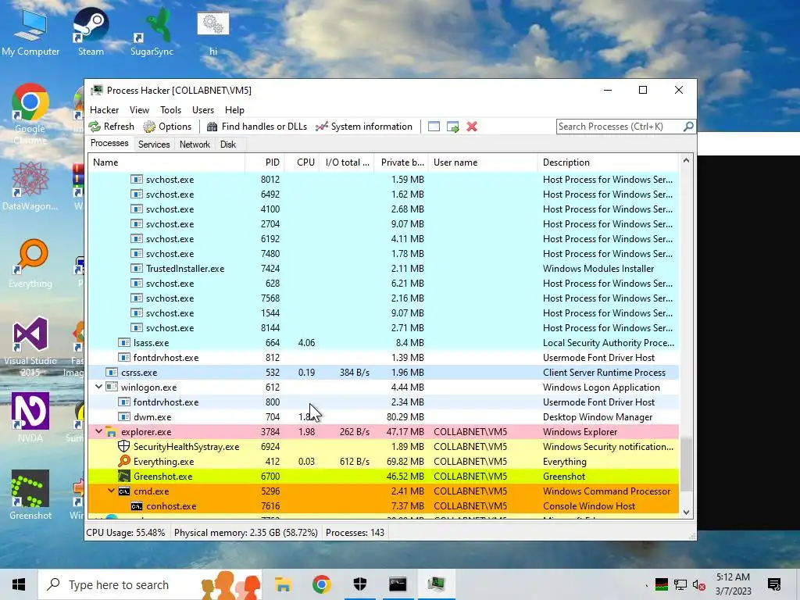This screenshot has width=800, height=600.
Task: Open the notification center icon
Action: [x=774, y=584]
